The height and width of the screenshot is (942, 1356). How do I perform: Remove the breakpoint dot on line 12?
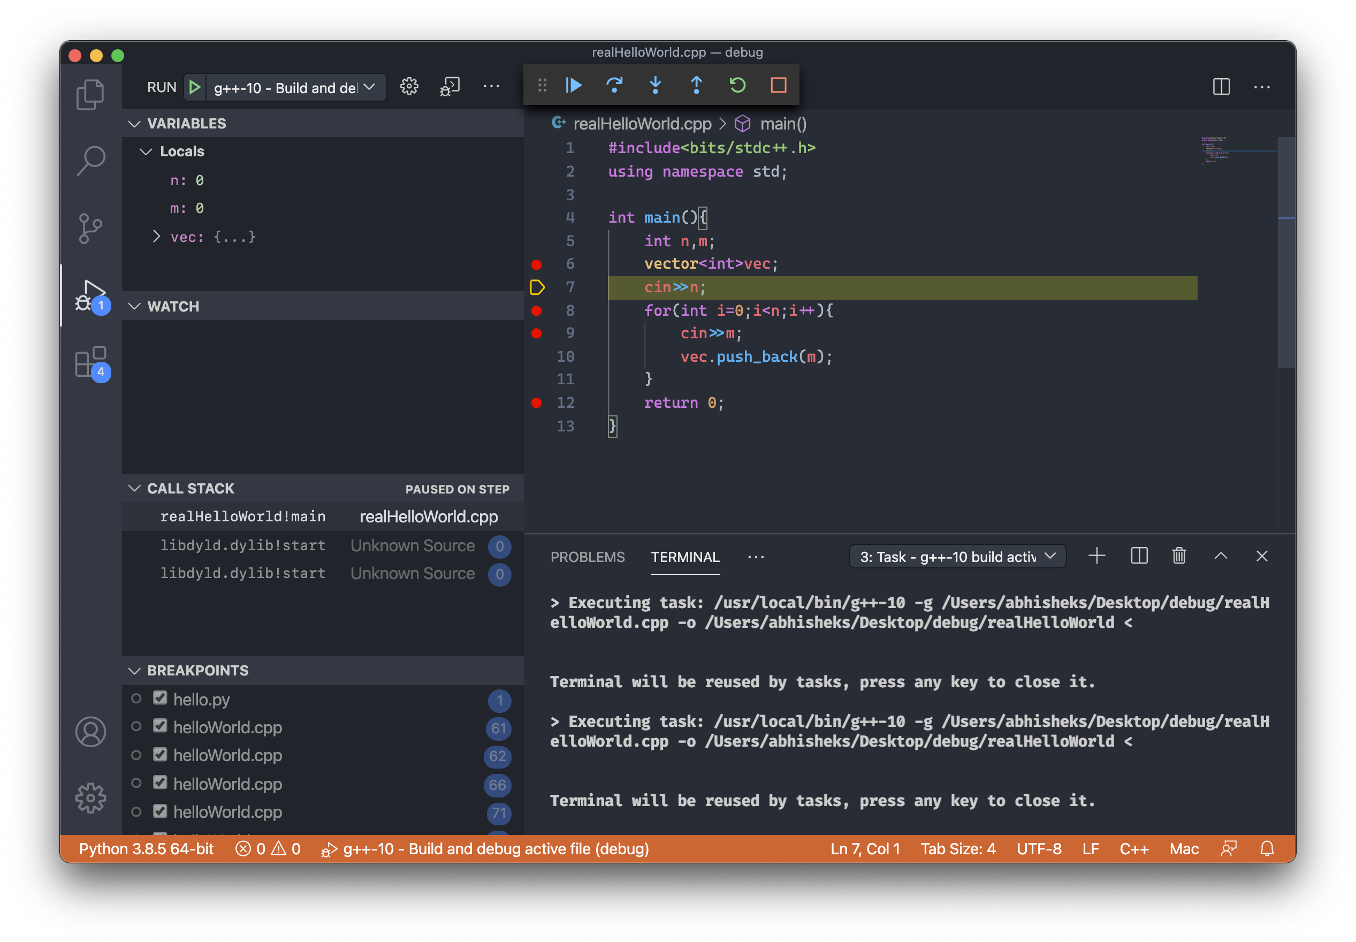point(536,403)
